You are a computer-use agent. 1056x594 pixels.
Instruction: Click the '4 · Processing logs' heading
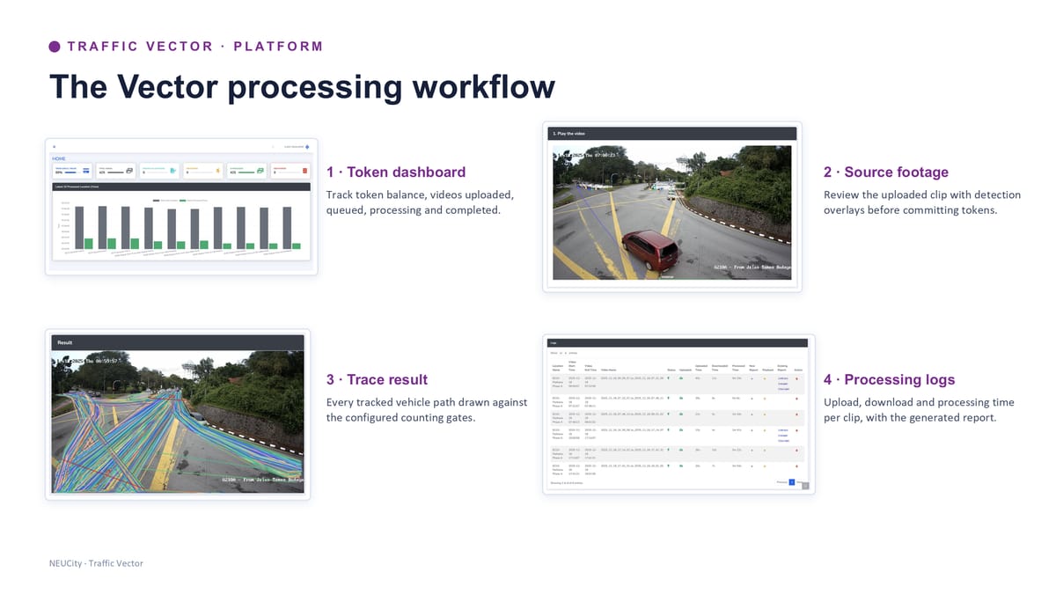[x=889, y=380]
